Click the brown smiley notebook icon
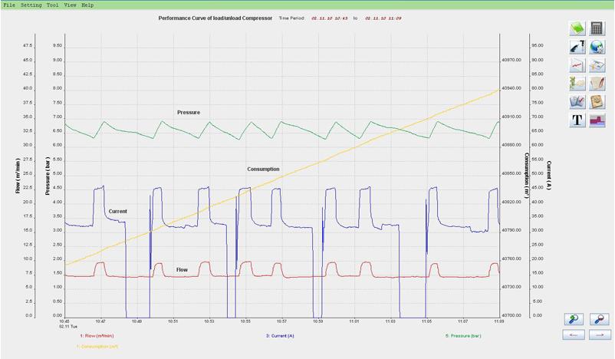Screen dimensions: 615x359 [x=597, y=101]
